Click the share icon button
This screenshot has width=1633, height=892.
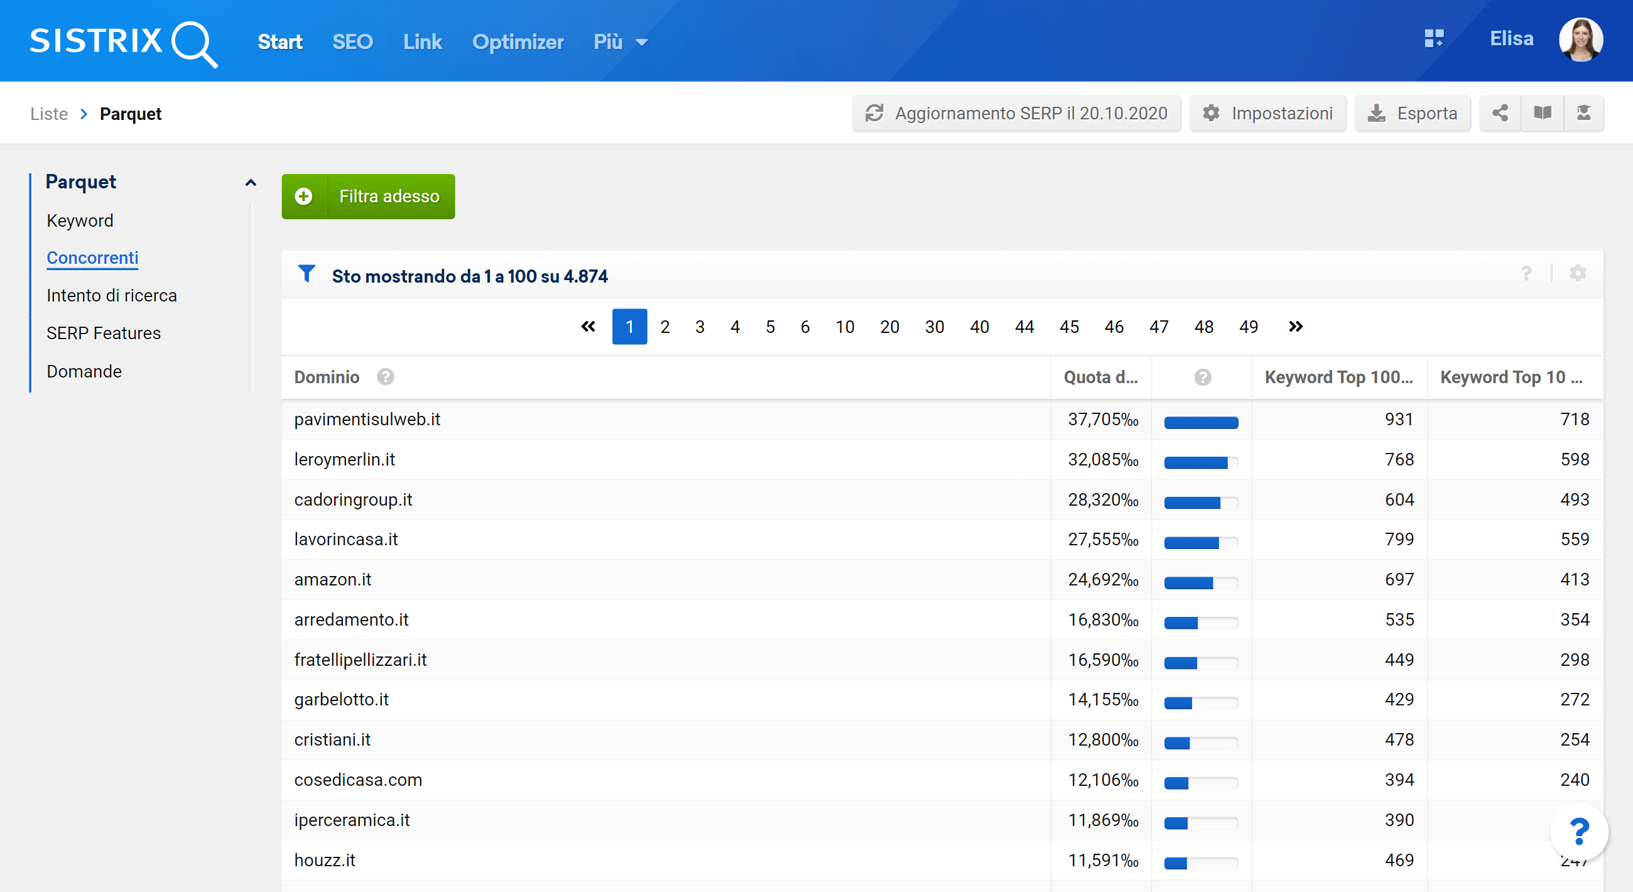1500,114
